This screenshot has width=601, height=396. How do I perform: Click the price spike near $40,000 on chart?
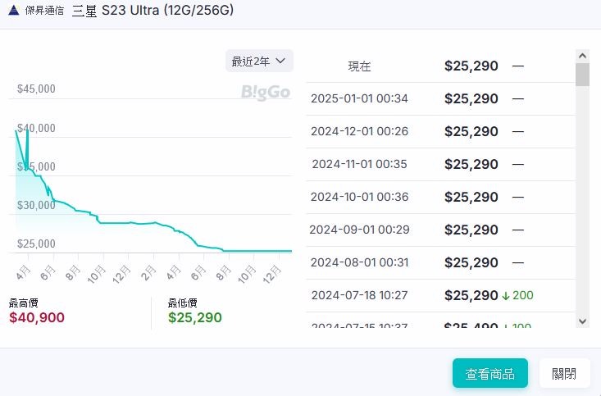(x=27, y=148)
